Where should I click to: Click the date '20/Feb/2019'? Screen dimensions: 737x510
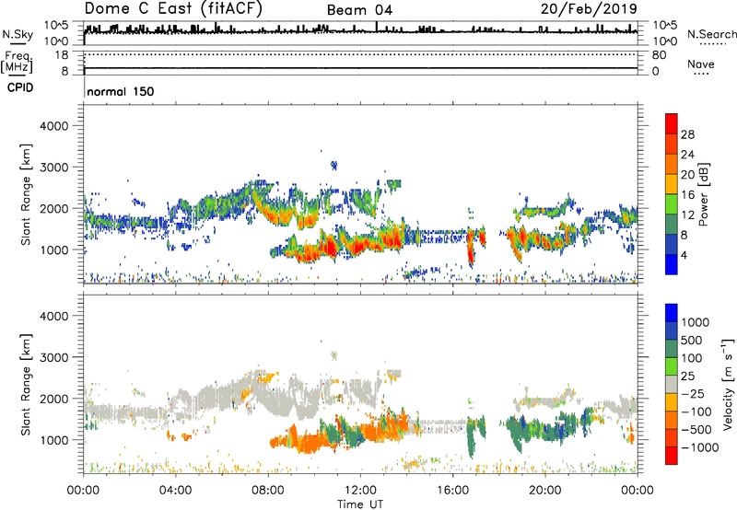(x=589, y=9)
